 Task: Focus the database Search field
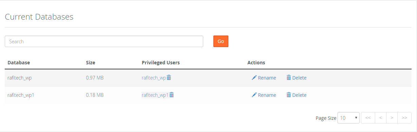click(104, 41)
